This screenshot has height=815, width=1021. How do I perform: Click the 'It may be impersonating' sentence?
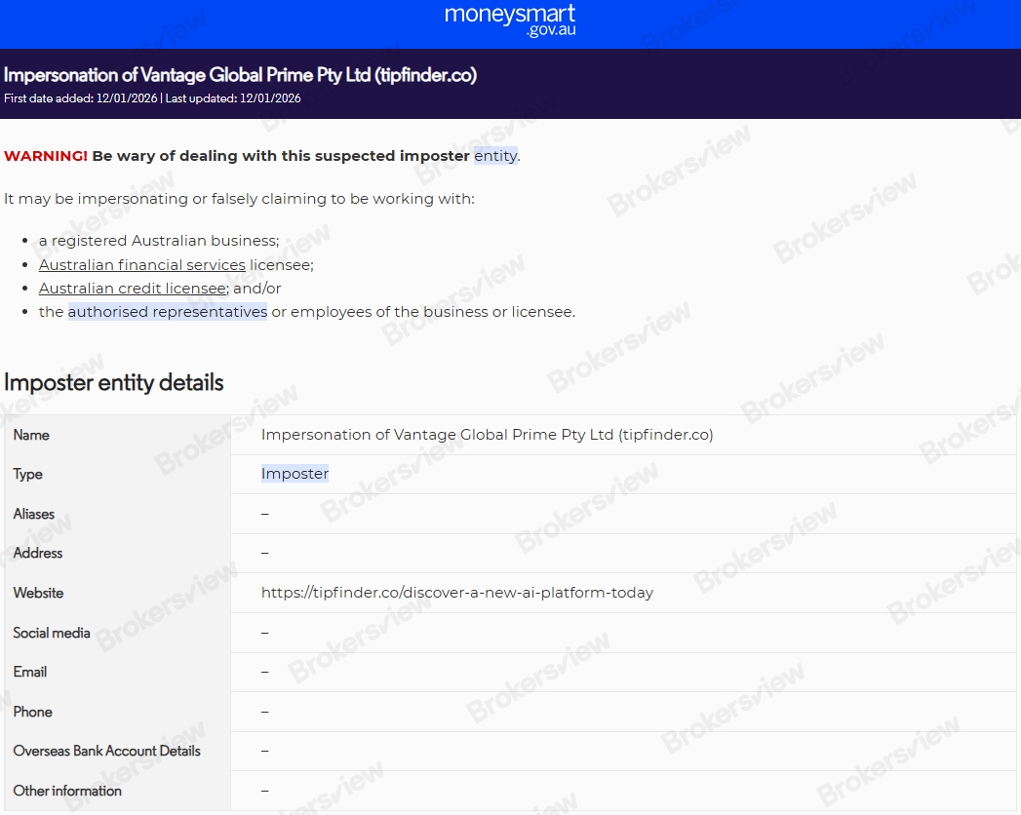tap(240, 199)
